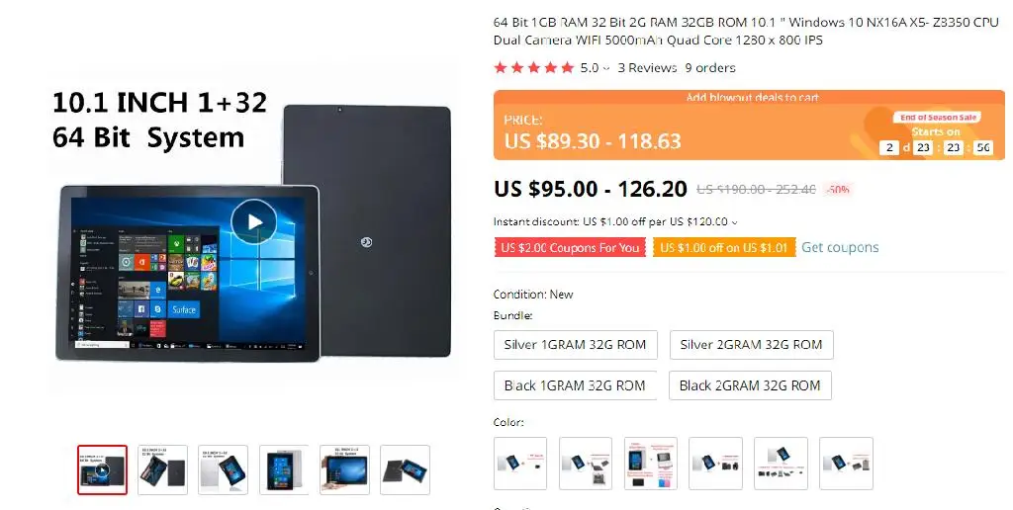Expand the instant discount details chevron

point(735,222)
